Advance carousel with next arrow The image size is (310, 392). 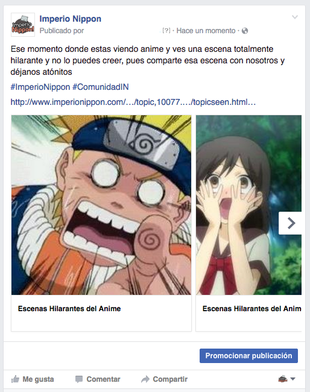[x=290, y=223]
